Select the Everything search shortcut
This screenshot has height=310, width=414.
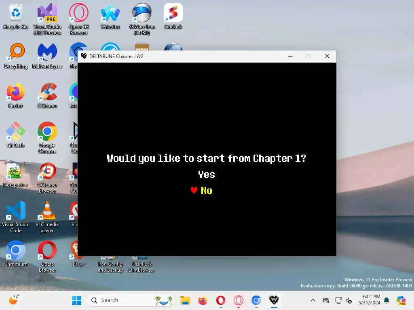click(16, 56)
